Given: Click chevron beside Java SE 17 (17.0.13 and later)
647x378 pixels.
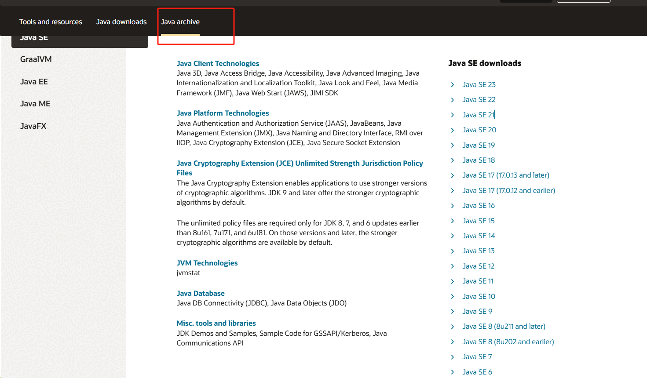Looking at the screenshot, I should tap(453, 175).
